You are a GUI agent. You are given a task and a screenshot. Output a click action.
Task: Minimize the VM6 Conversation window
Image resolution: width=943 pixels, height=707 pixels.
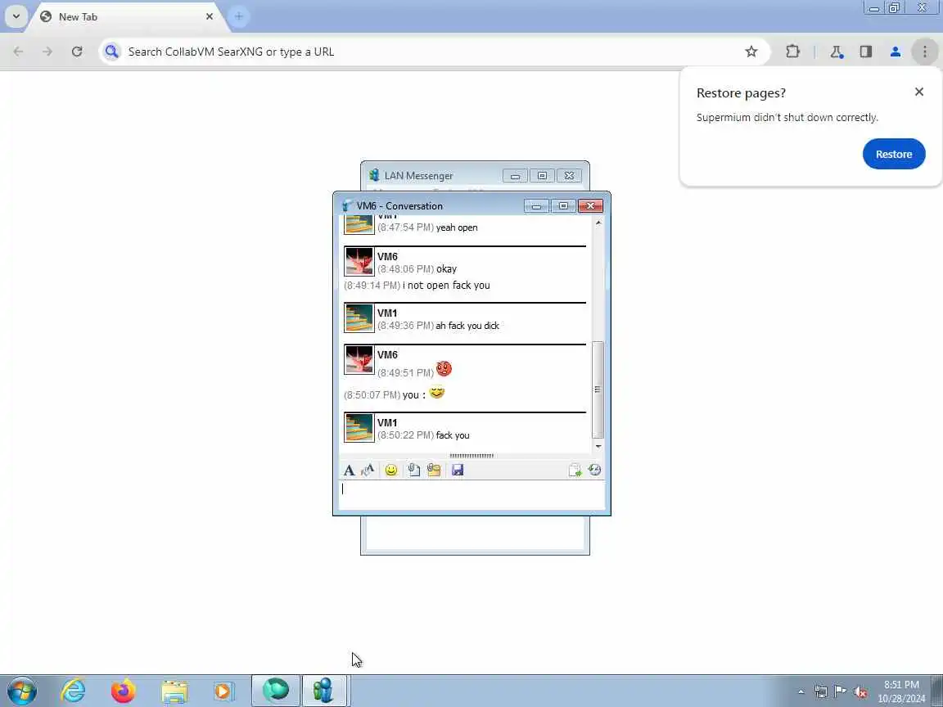click(x=536, y=206)
